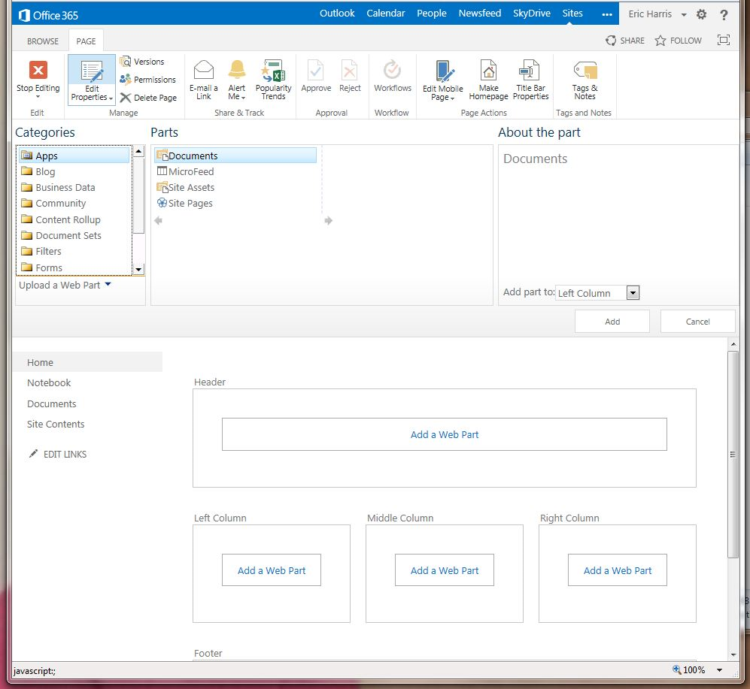Viewport: 750px width, 689px height.
Task: Select the Business Data category
Action: [74, 187]
